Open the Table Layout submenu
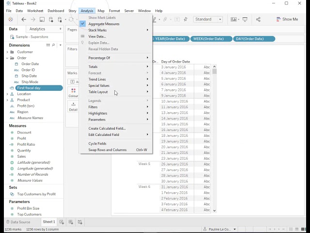The width and height of the screenshot is (310, 233). pyautogui.click(x=116, y=92)
